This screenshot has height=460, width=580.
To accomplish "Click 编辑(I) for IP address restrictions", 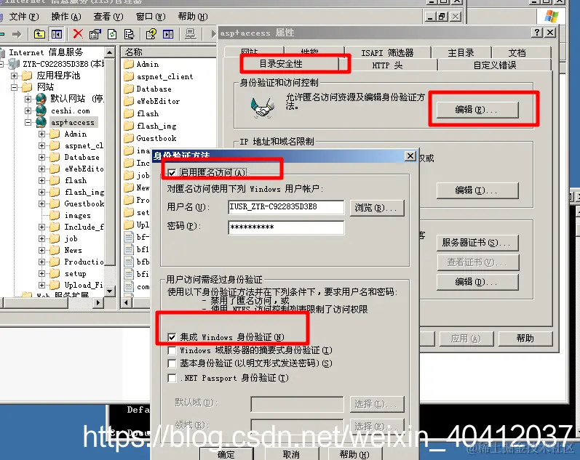I will [x=477, y=190].
